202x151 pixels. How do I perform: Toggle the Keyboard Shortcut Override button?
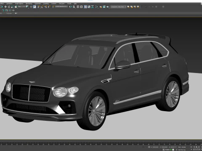(35, 7)
